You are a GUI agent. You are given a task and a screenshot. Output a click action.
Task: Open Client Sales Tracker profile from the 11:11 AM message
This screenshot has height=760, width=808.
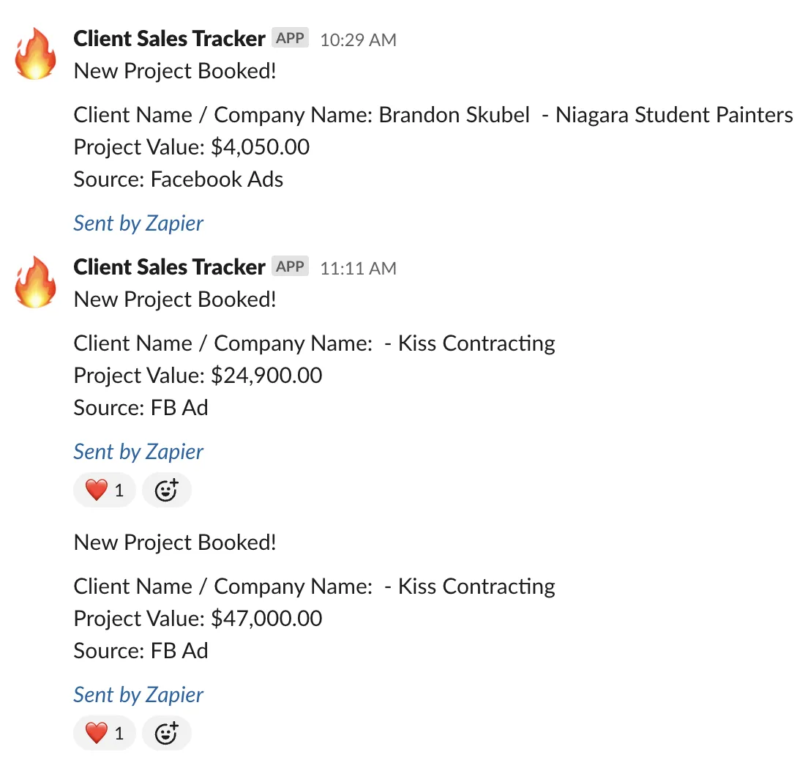(x=169, y=267)
